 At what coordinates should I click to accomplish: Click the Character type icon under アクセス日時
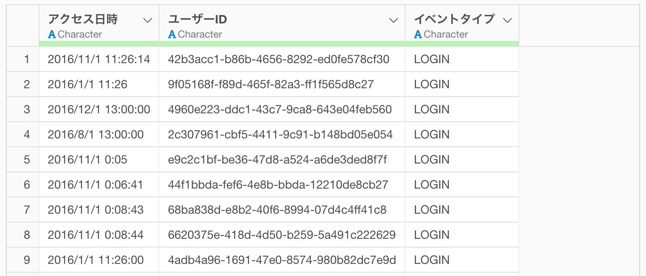coord(52,34)
